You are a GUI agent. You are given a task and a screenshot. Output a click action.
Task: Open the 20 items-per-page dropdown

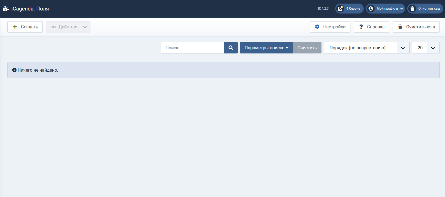425,48
